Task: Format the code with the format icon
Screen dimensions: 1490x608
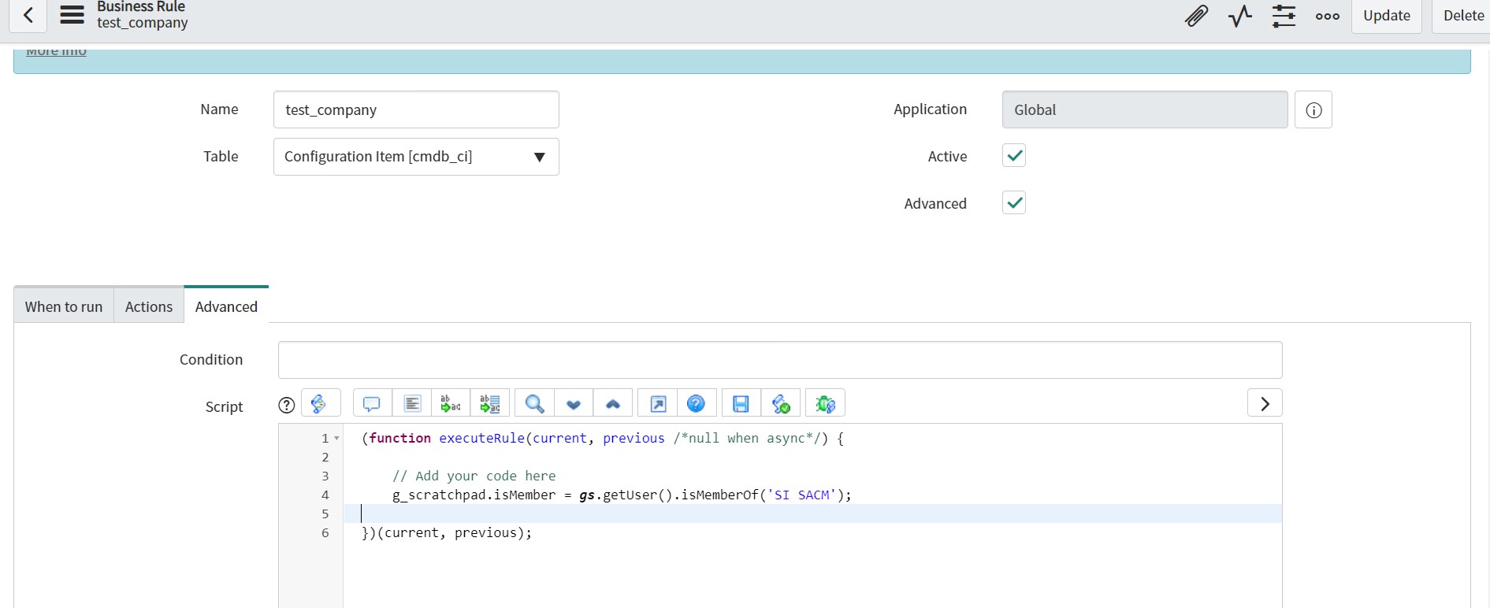Action: pos(412,403)
